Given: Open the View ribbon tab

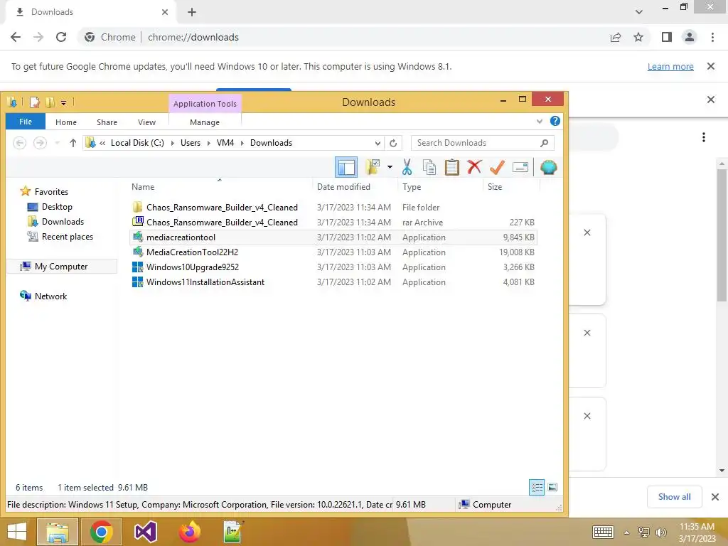Looking at the screenshot, I should click(x=146, y=122).
